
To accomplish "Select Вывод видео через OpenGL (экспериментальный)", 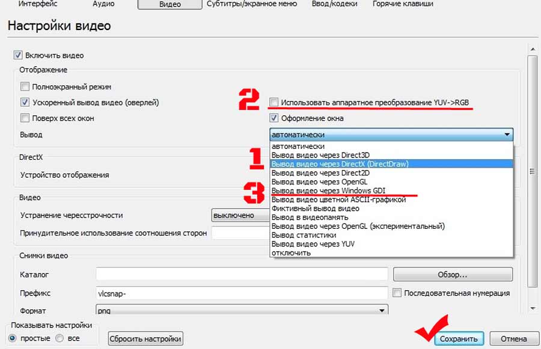I will pos(391,226).
